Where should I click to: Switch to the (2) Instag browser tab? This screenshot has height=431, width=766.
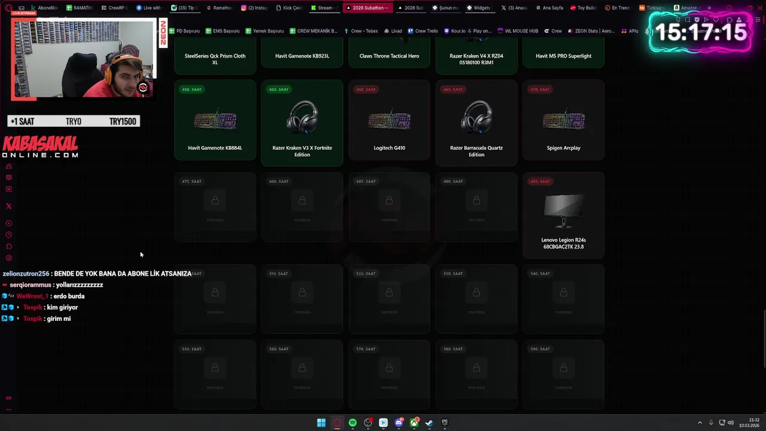254,8
